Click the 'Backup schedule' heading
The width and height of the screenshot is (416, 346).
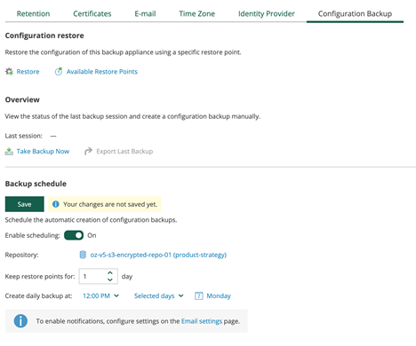coord(36,184)
